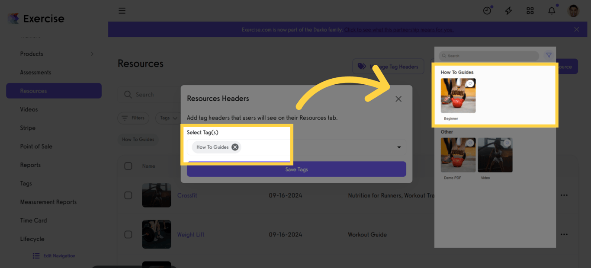Open the filter funnel icon in preview panel
591x268 pixels.
tap(548, 55)
